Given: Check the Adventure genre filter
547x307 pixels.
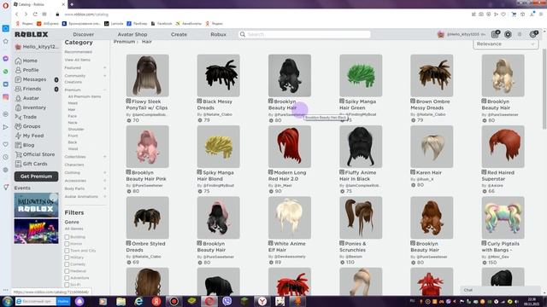Looking at the screenshot, I should point(67,278).
